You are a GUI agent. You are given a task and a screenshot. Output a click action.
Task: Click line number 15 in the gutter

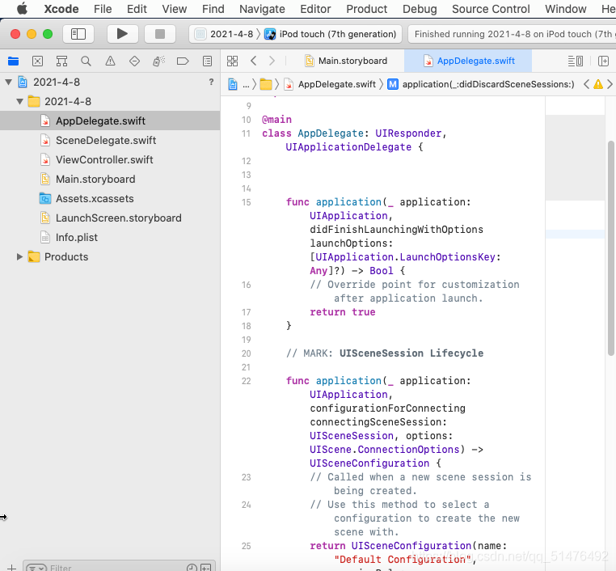pos(247,202)
